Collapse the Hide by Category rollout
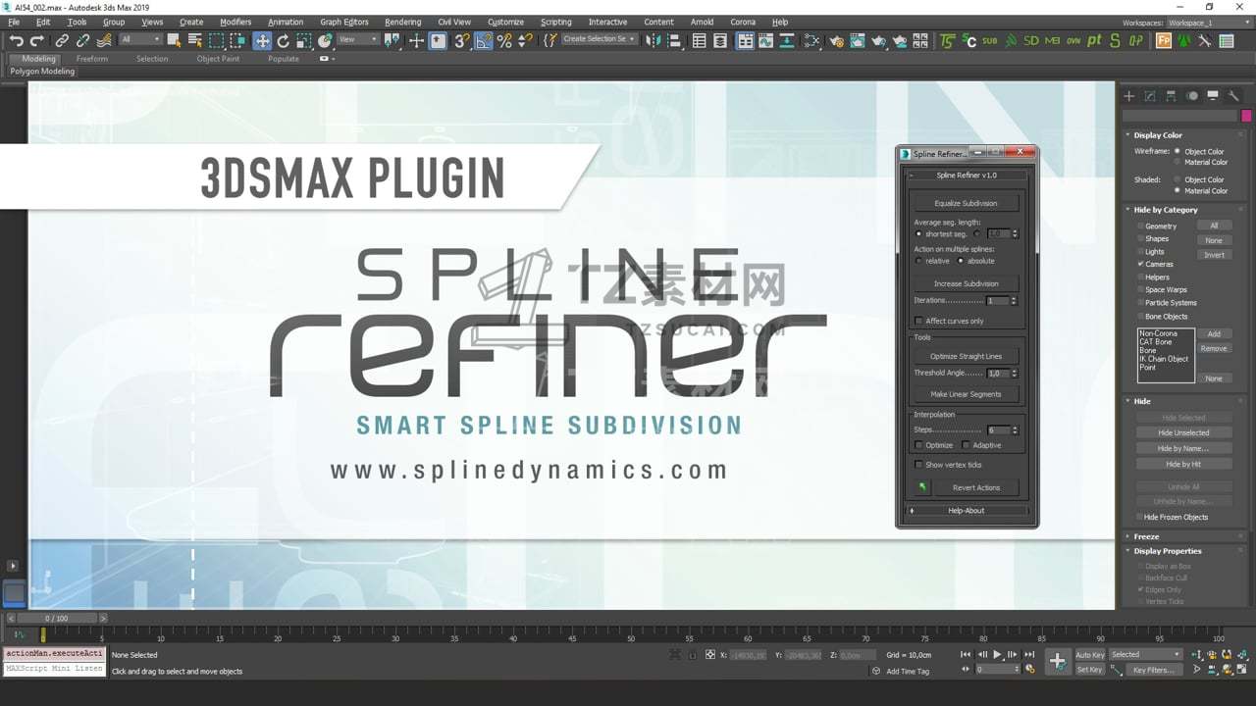The width and height of the screenshot is (1256, 706). point(1166,210)
